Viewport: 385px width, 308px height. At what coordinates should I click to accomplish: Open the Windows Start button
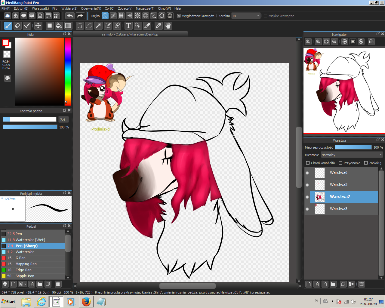[9, 301]
